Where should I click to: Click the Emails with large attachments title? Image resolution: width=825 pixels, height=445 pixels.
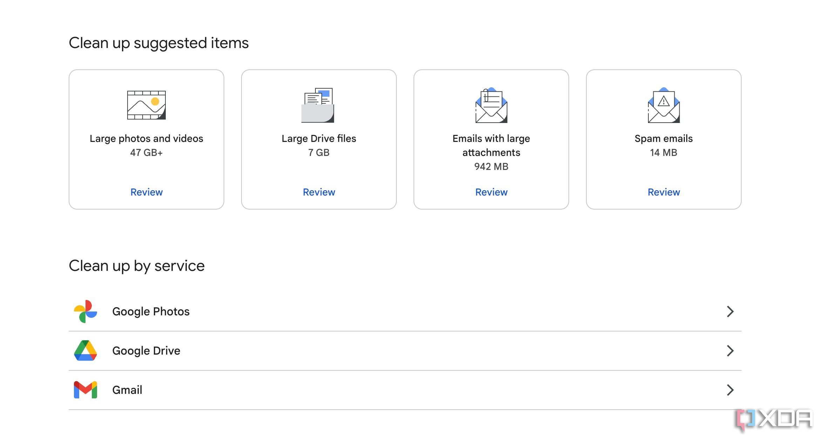click(491, 145)
